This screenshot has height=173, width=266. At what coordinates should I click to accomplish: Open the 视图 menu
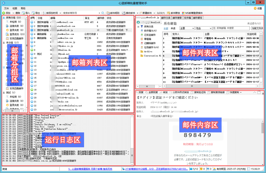[x=15, y=8]
